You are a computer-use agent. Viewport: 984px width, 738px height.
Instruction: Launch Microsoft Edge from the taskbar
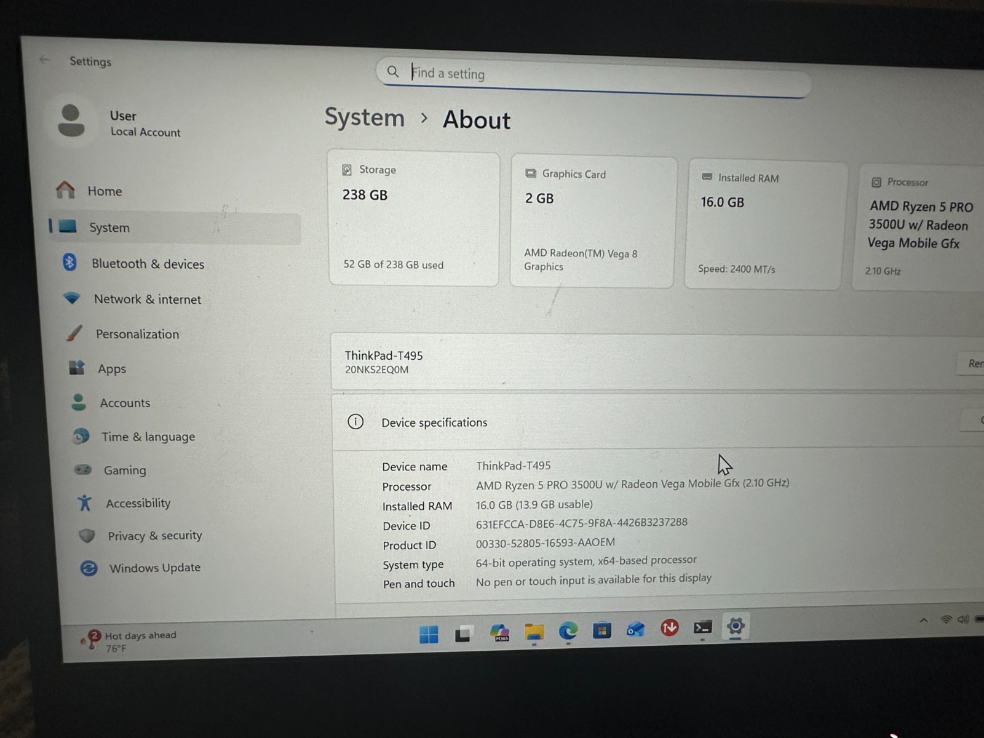(x=568, y=631)
